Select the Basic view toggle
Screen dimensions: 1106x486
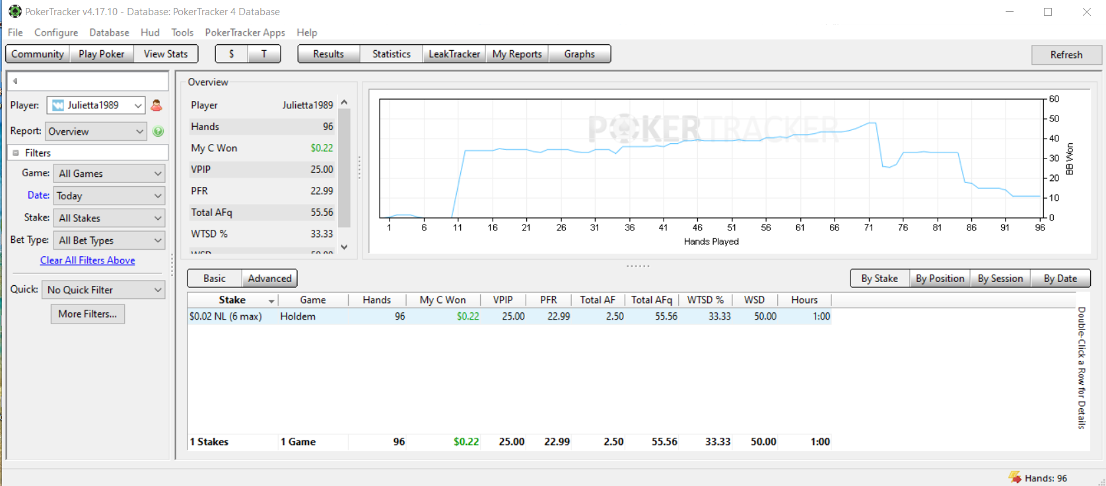coord(215,279)
